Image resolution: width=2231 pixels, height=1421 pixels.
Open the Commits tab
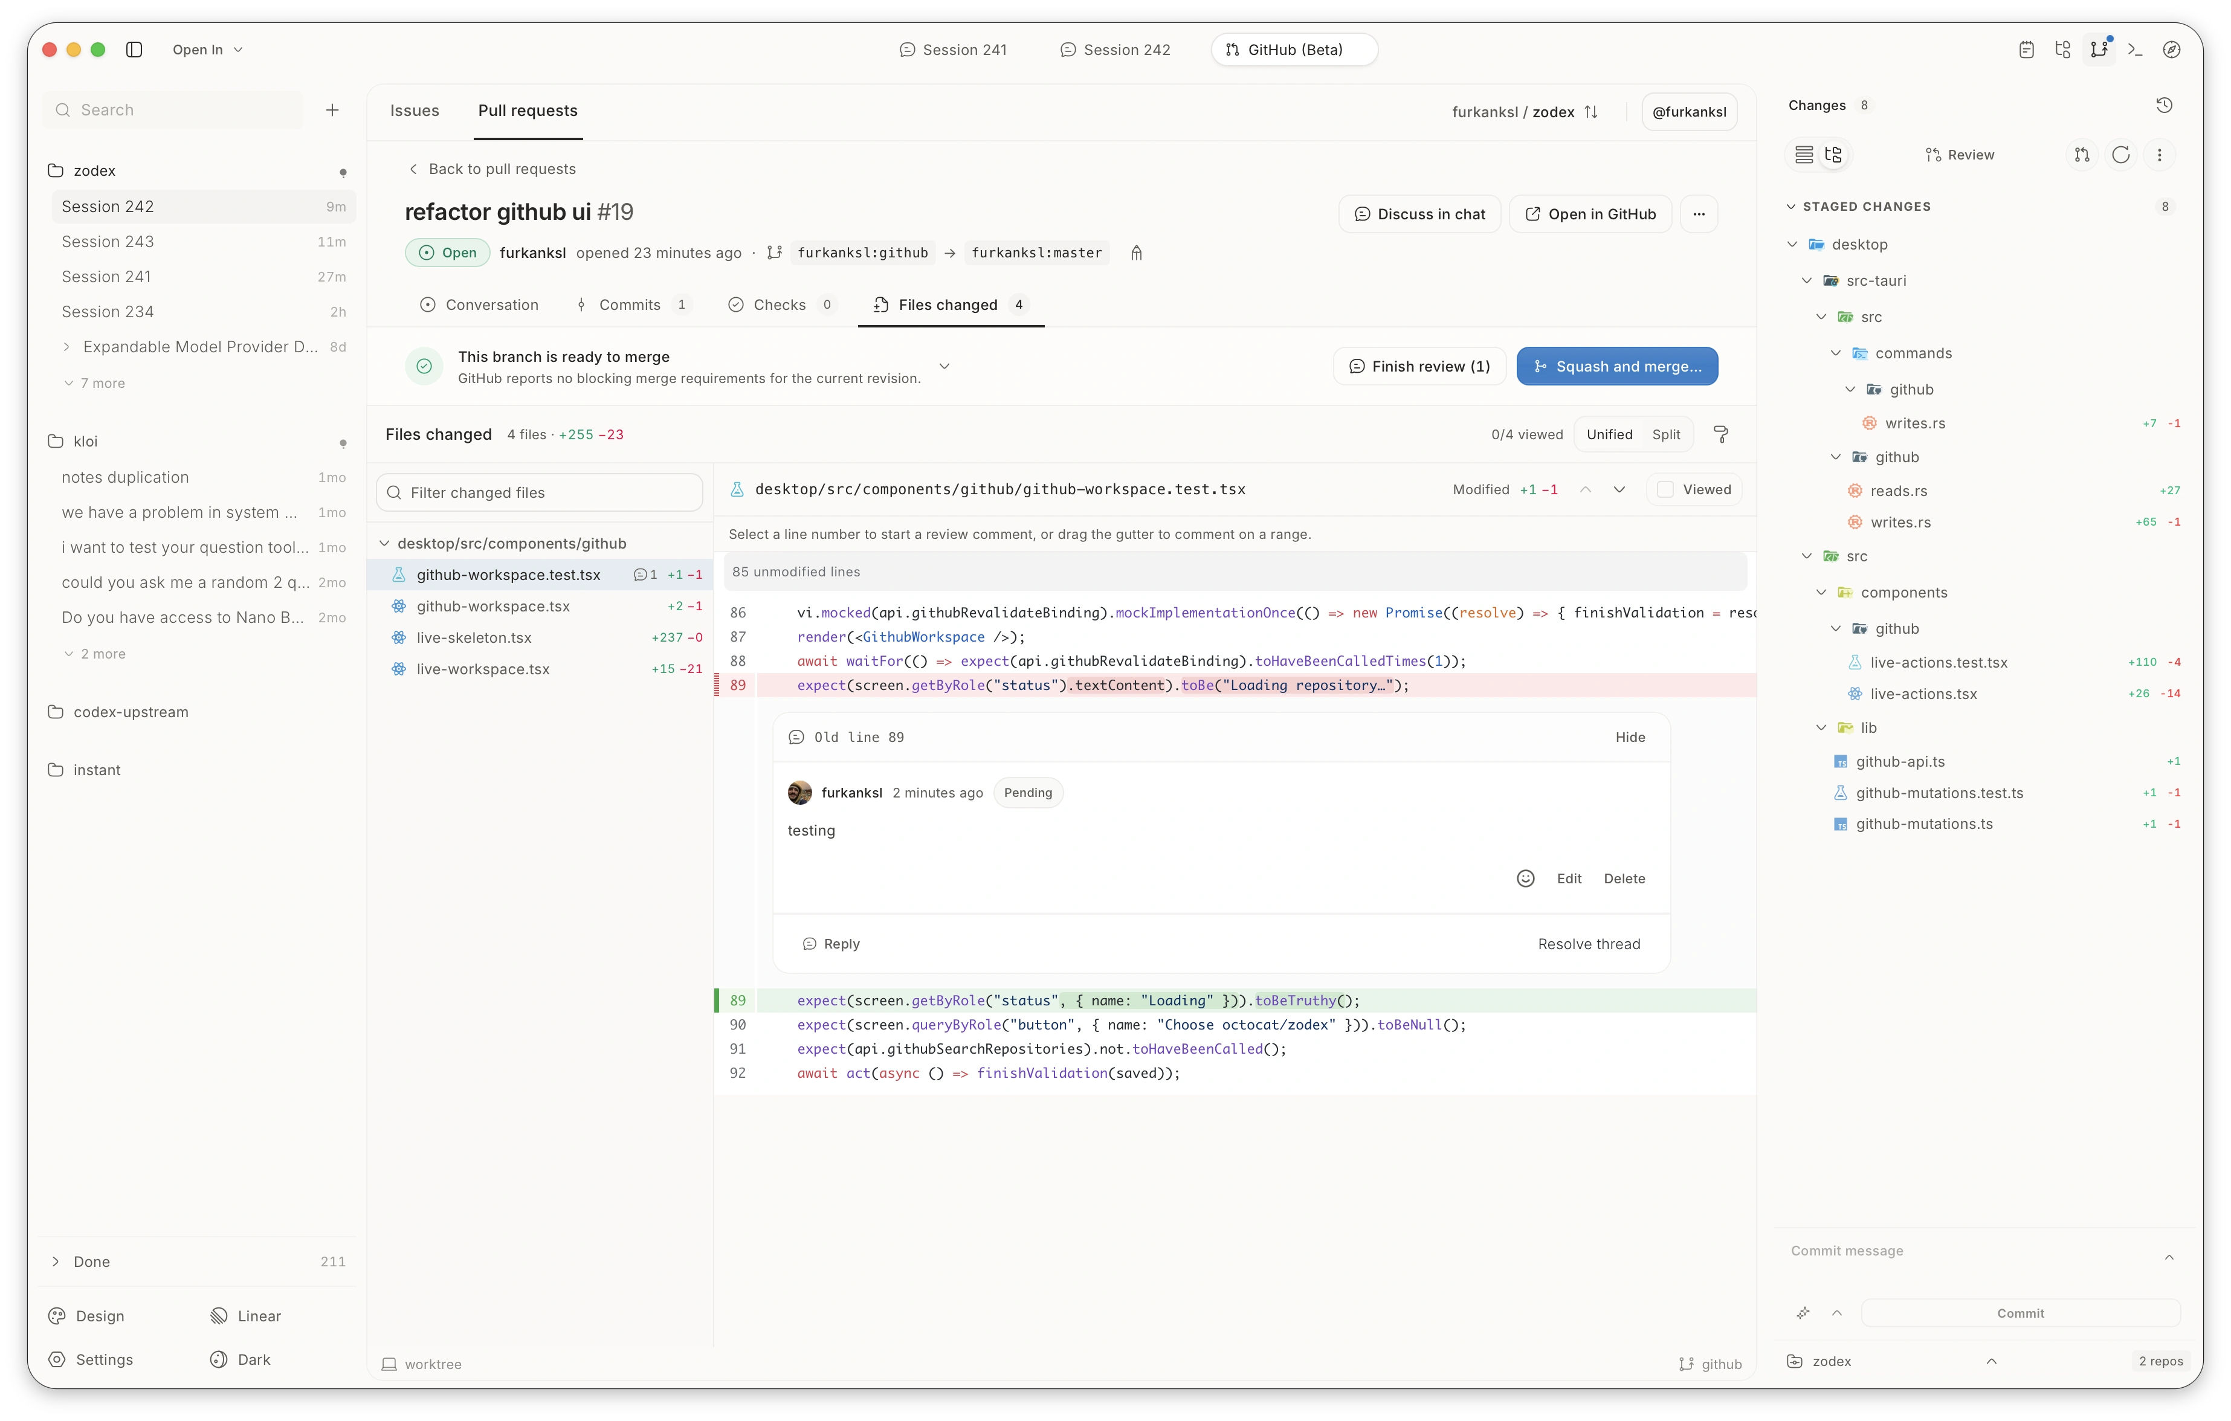633,304
